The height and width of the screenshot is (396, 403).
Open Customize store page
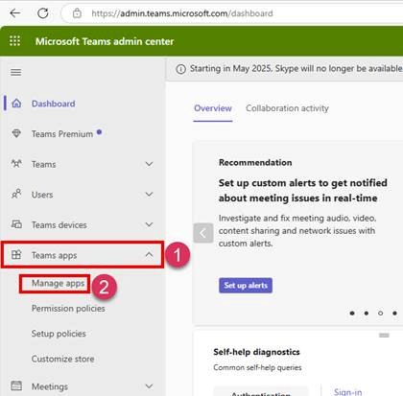pos(62,359)
